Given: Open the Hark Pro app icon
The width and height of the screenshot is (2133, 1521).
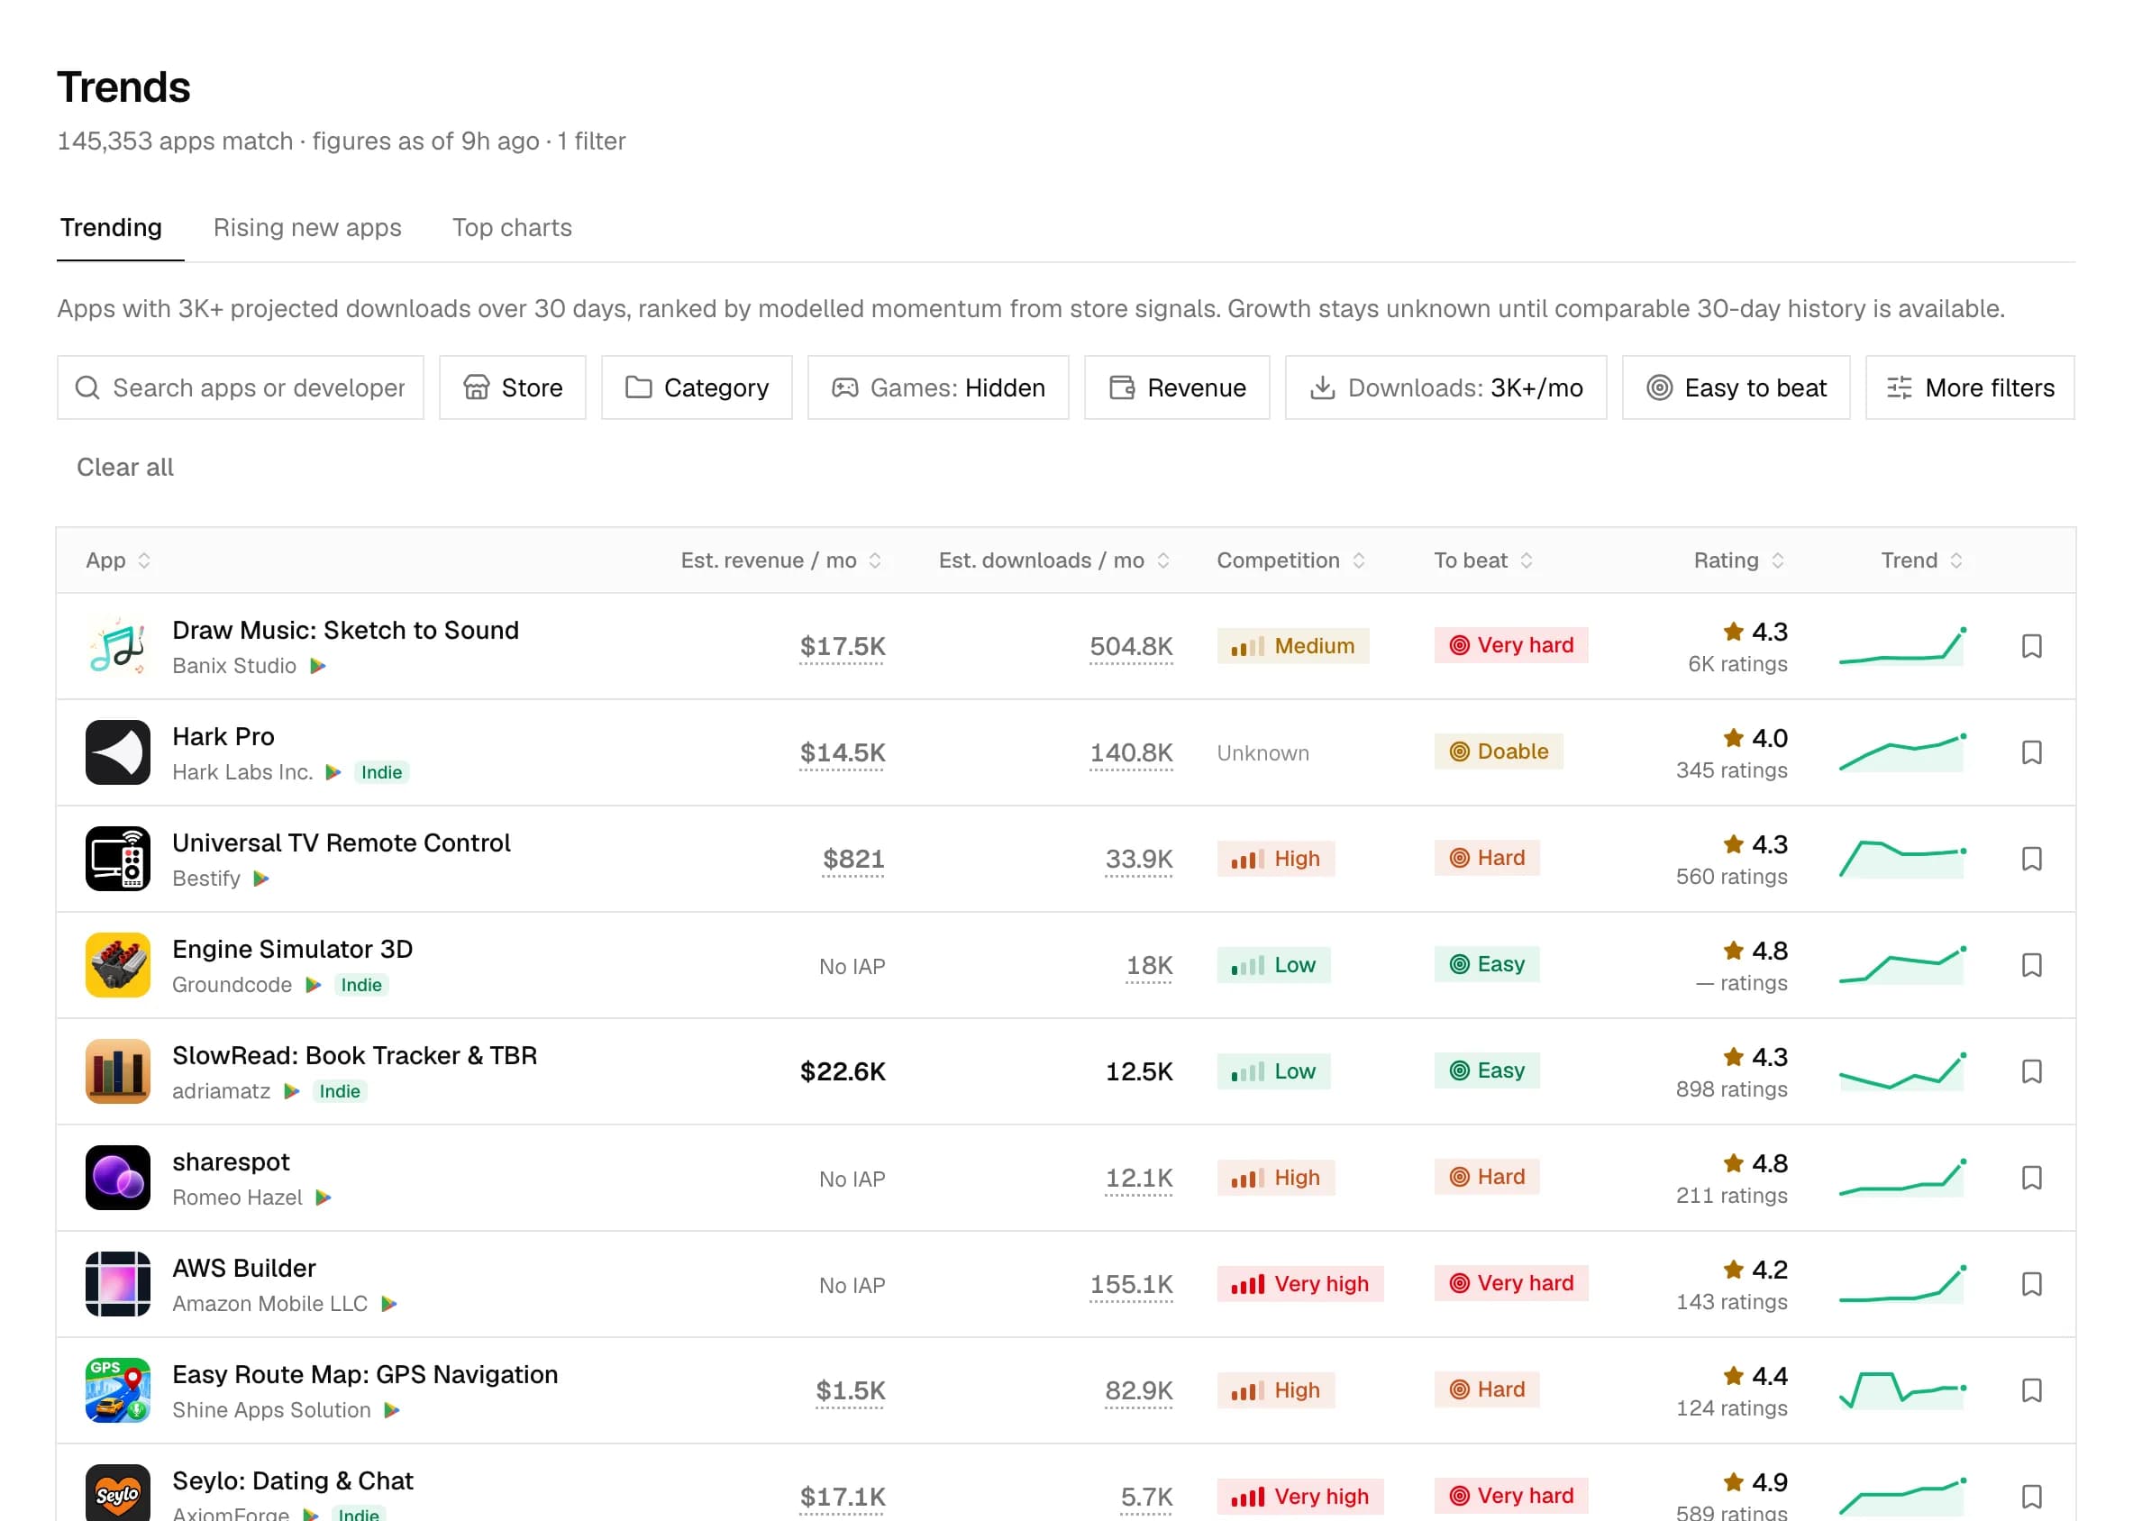Looking at the screenshot, I should [118, 752].
